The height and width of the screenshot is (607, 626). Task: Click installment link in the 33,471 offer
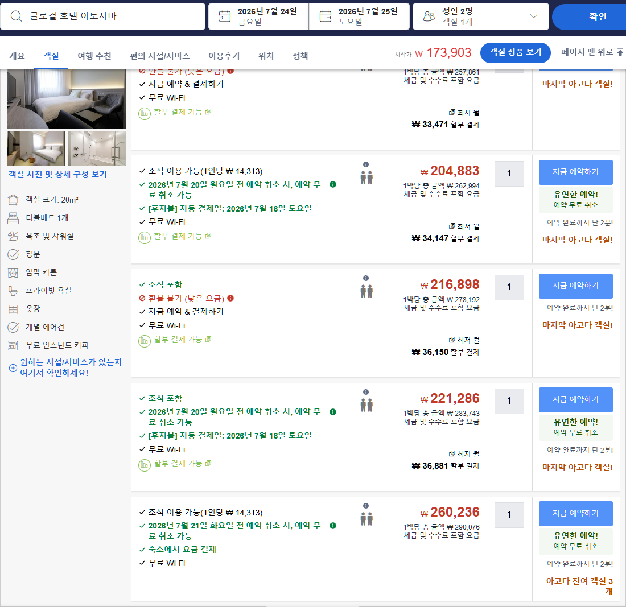tap(183, 112)
